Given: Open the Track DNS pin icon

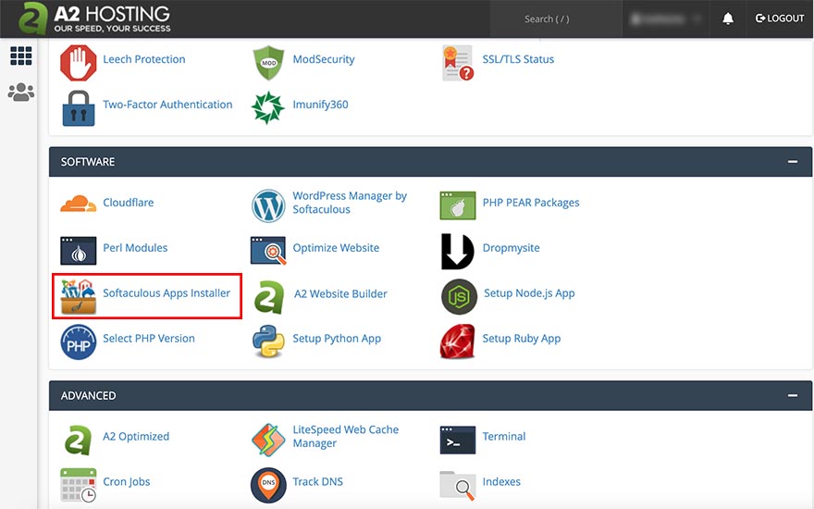Looking at the screenshot, I should [268, 485].
